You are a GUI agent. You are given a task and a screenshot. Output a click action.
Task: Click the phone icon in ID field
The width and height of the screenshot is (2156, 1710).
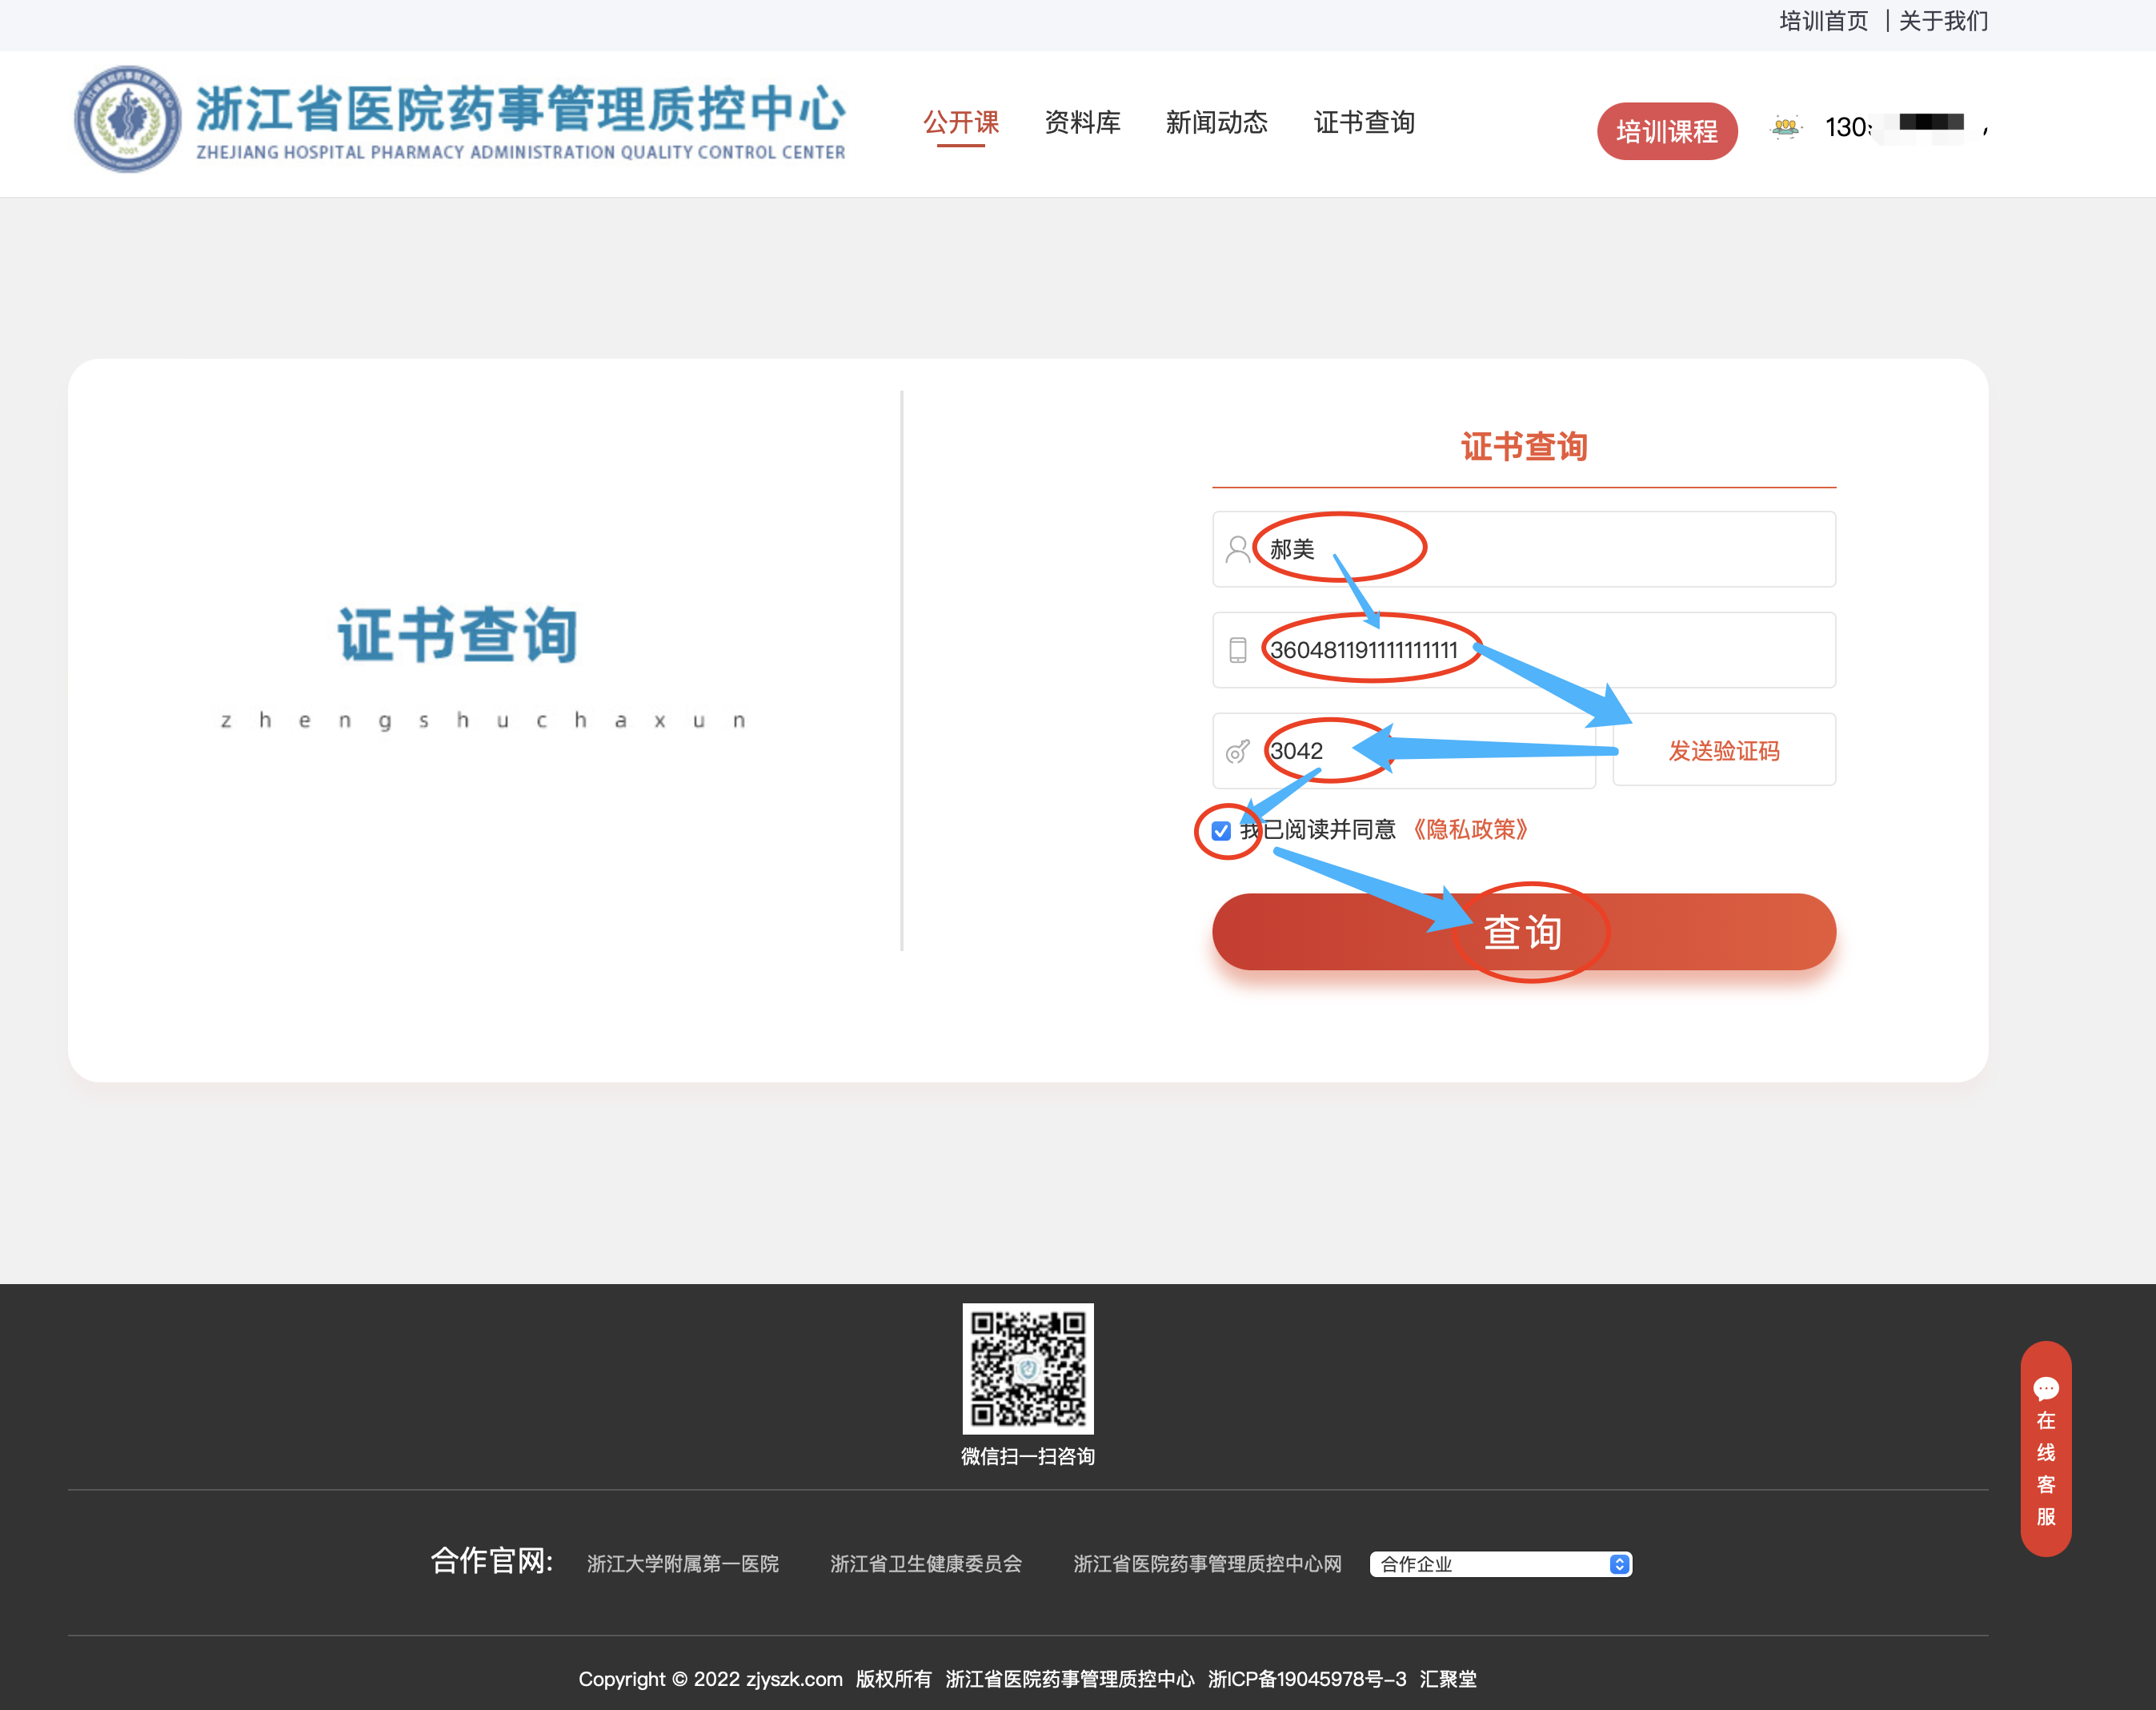click(1238, 650)
